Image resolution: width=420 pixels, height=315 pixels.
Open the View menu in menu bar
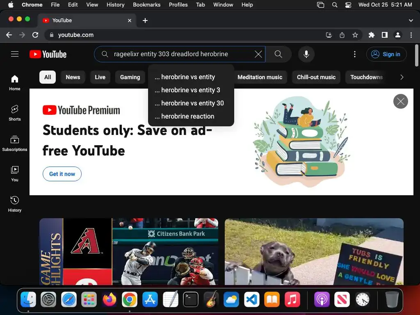[92, 5]
